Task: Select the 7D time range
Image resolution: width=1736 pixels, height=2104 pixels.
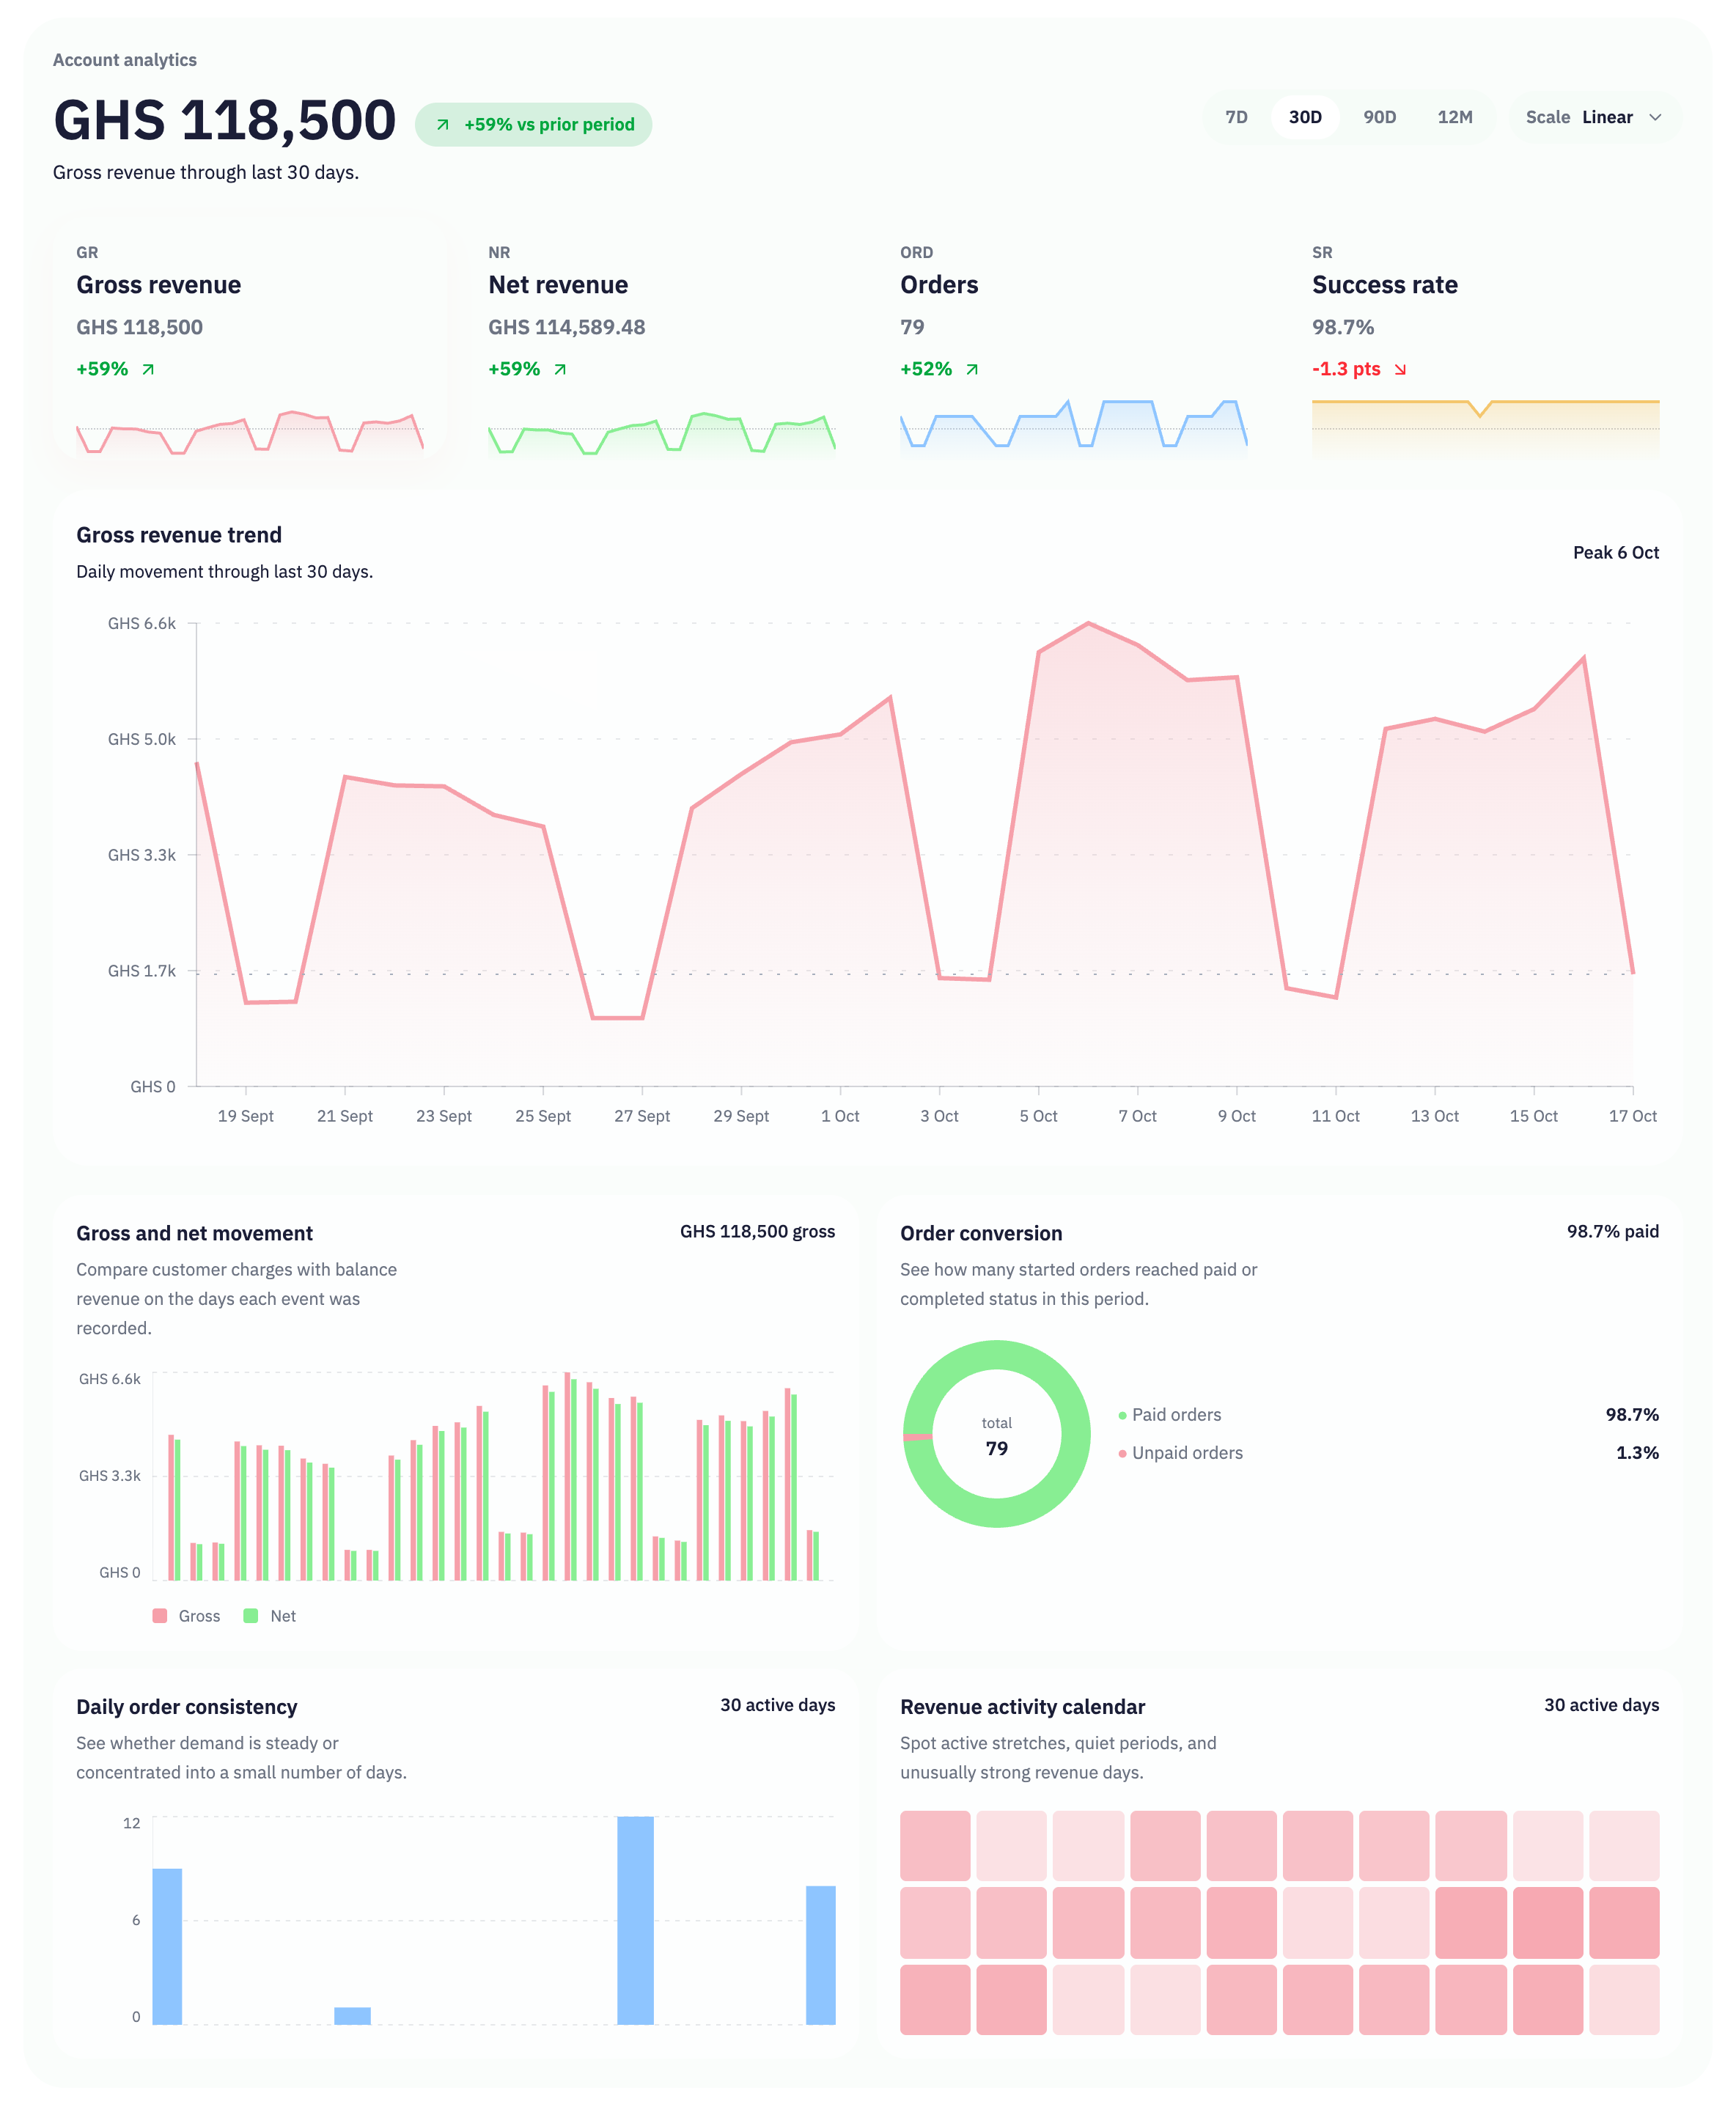Action: tap(1236, 117)
